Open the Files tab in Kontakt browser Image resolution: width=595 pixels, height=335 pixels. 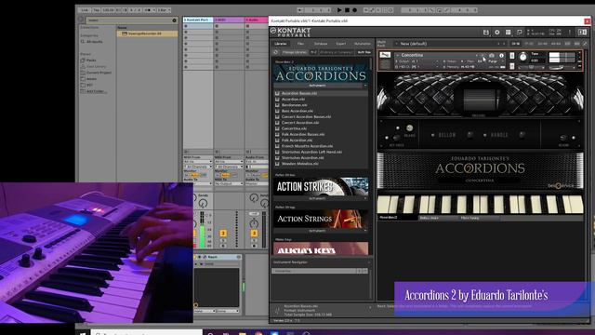(x=300, y=44)
